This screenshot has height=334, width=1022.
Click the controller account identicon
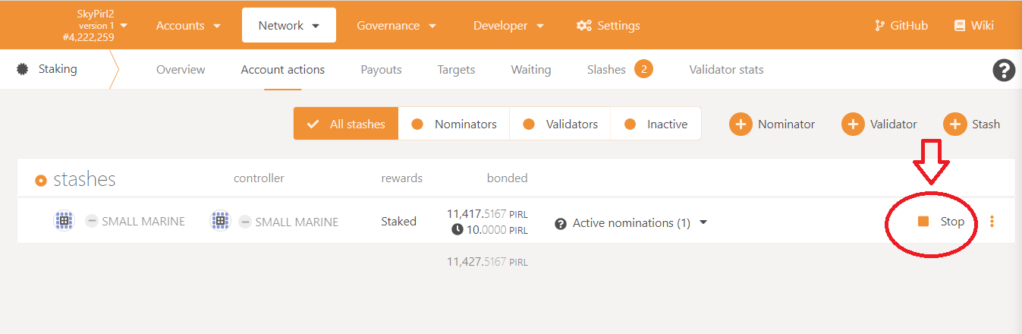click(x=220, y=221)
